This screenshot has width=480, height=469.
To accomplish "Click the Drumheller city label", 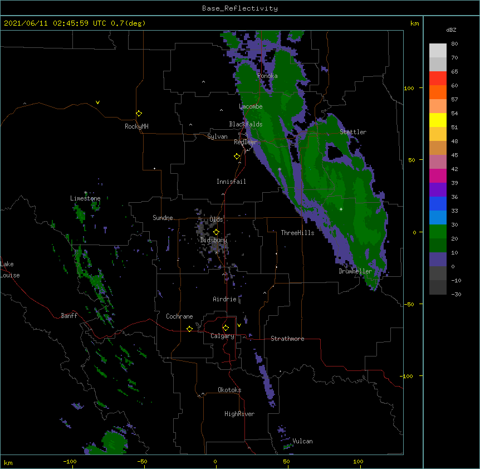I will 355,271.
